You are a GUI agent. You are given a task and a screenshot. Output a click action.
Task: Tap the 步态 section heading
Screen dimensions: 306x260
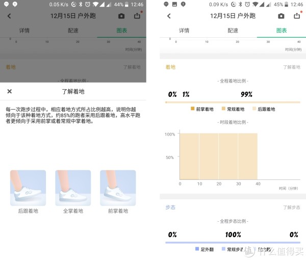(170, 207)
